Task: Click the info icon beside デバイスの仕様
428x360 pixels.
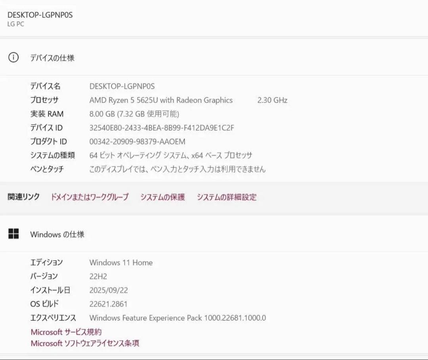Action: point(14,57)
